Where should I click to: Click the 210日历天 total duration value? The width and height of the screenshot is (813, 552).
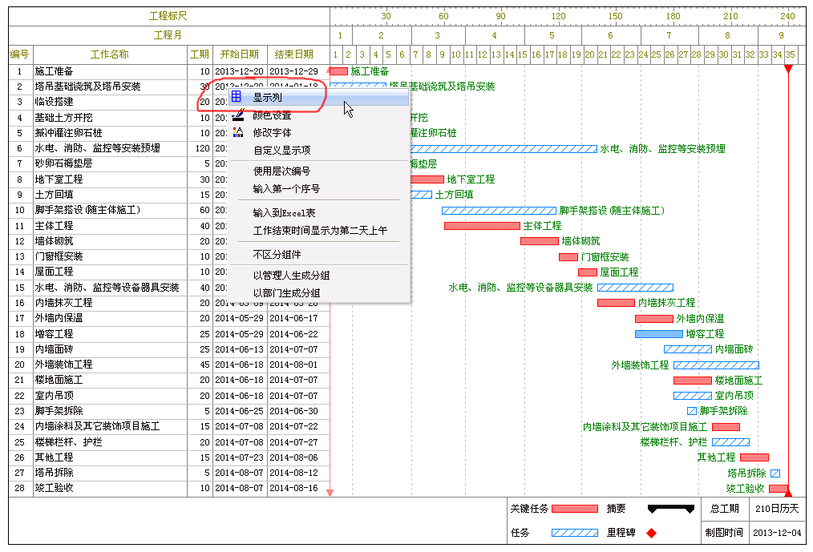[x=777, y=509]
